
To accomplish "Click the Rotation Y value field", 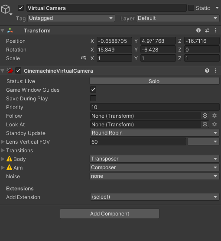I will point(158,49).
